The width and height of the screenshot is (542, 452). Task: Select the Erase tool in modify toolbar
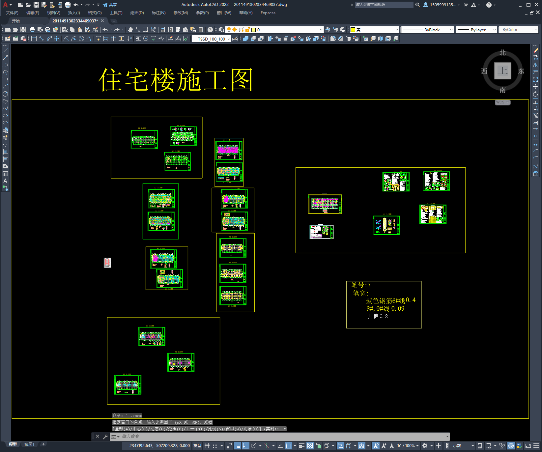click(x=535, y=50)
